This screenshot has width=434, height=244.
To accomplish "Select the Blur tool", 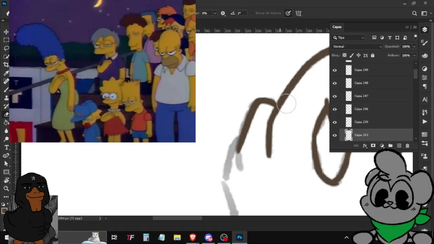I will point(6,131).
